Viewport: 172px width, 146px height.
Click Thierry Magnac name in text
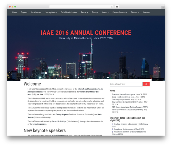pos(62,115)
